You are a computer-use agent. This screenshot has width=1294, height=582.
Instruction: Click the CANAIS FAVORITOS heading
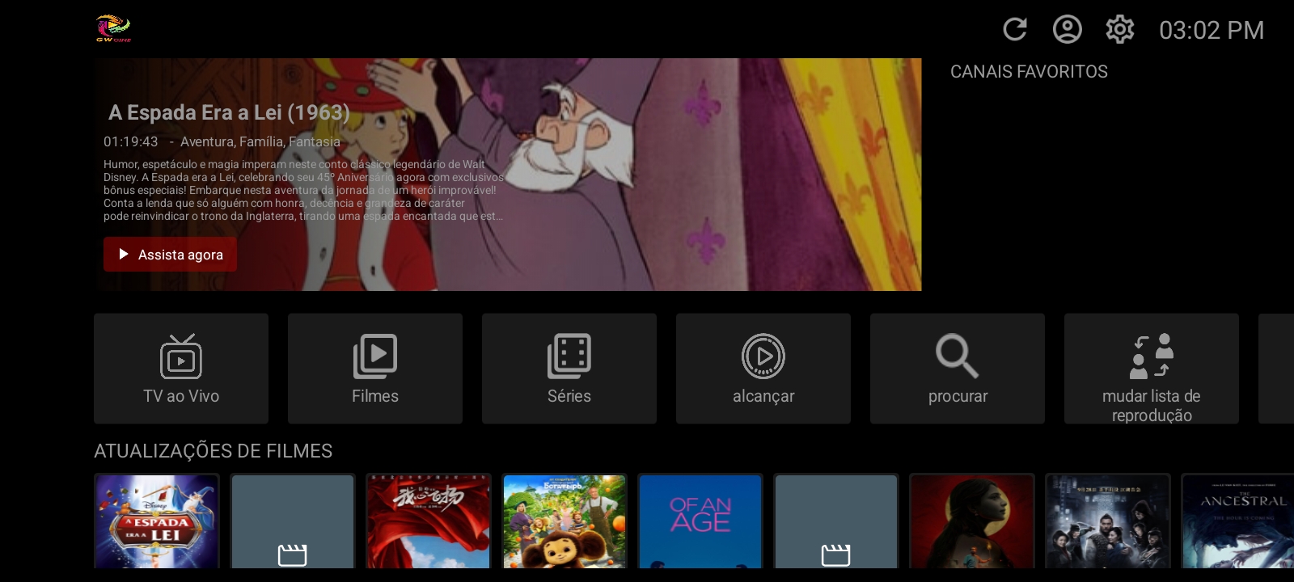tap(1029, 72)
